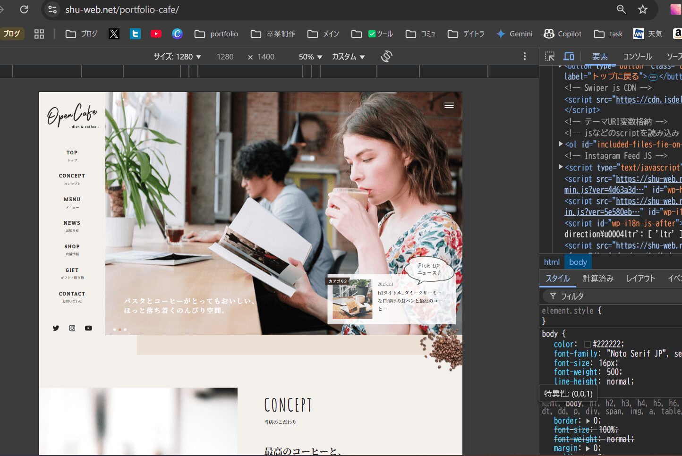Click the filter funnel icon in Styles pane
Viewport: 682px width, 456px height.
click(553, 296)
